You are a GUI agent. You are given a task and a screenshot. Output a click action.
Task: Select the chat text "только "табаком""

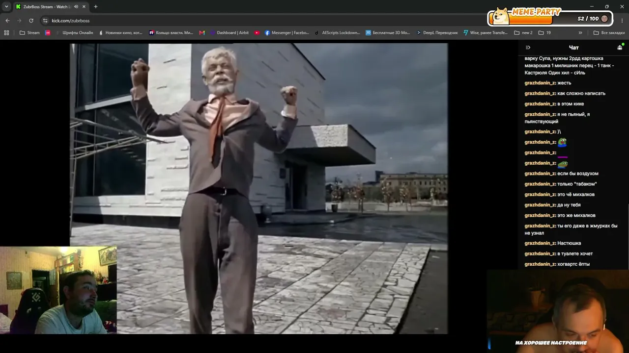[x=577, y=184]
